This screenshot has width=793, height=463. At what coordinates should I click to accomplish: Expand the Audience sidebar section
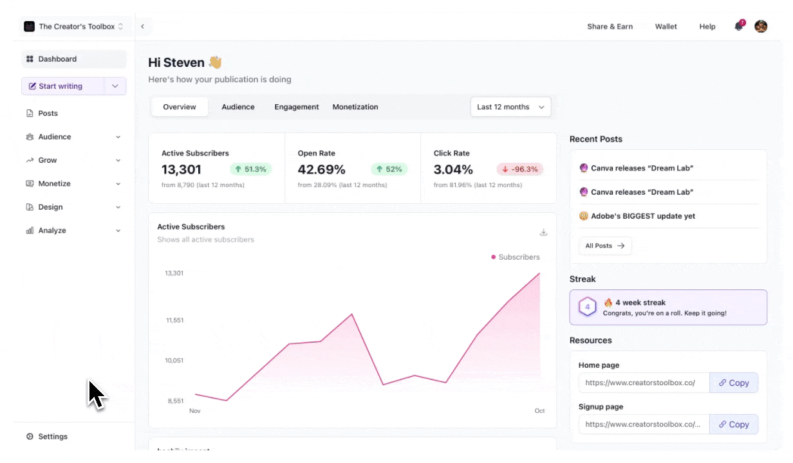[x=118, y=137]
